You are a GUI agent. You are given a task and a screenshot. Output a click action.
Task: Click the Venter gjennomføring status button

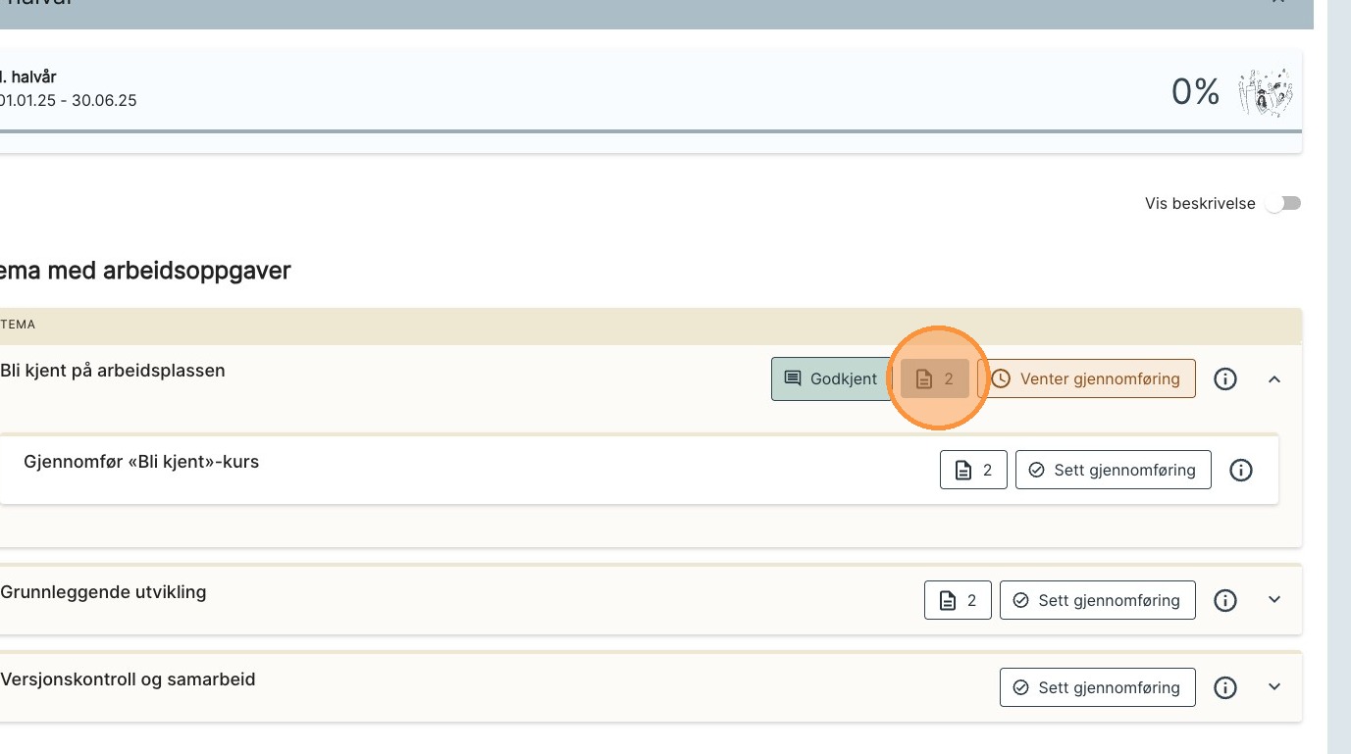pos(1086,378)
